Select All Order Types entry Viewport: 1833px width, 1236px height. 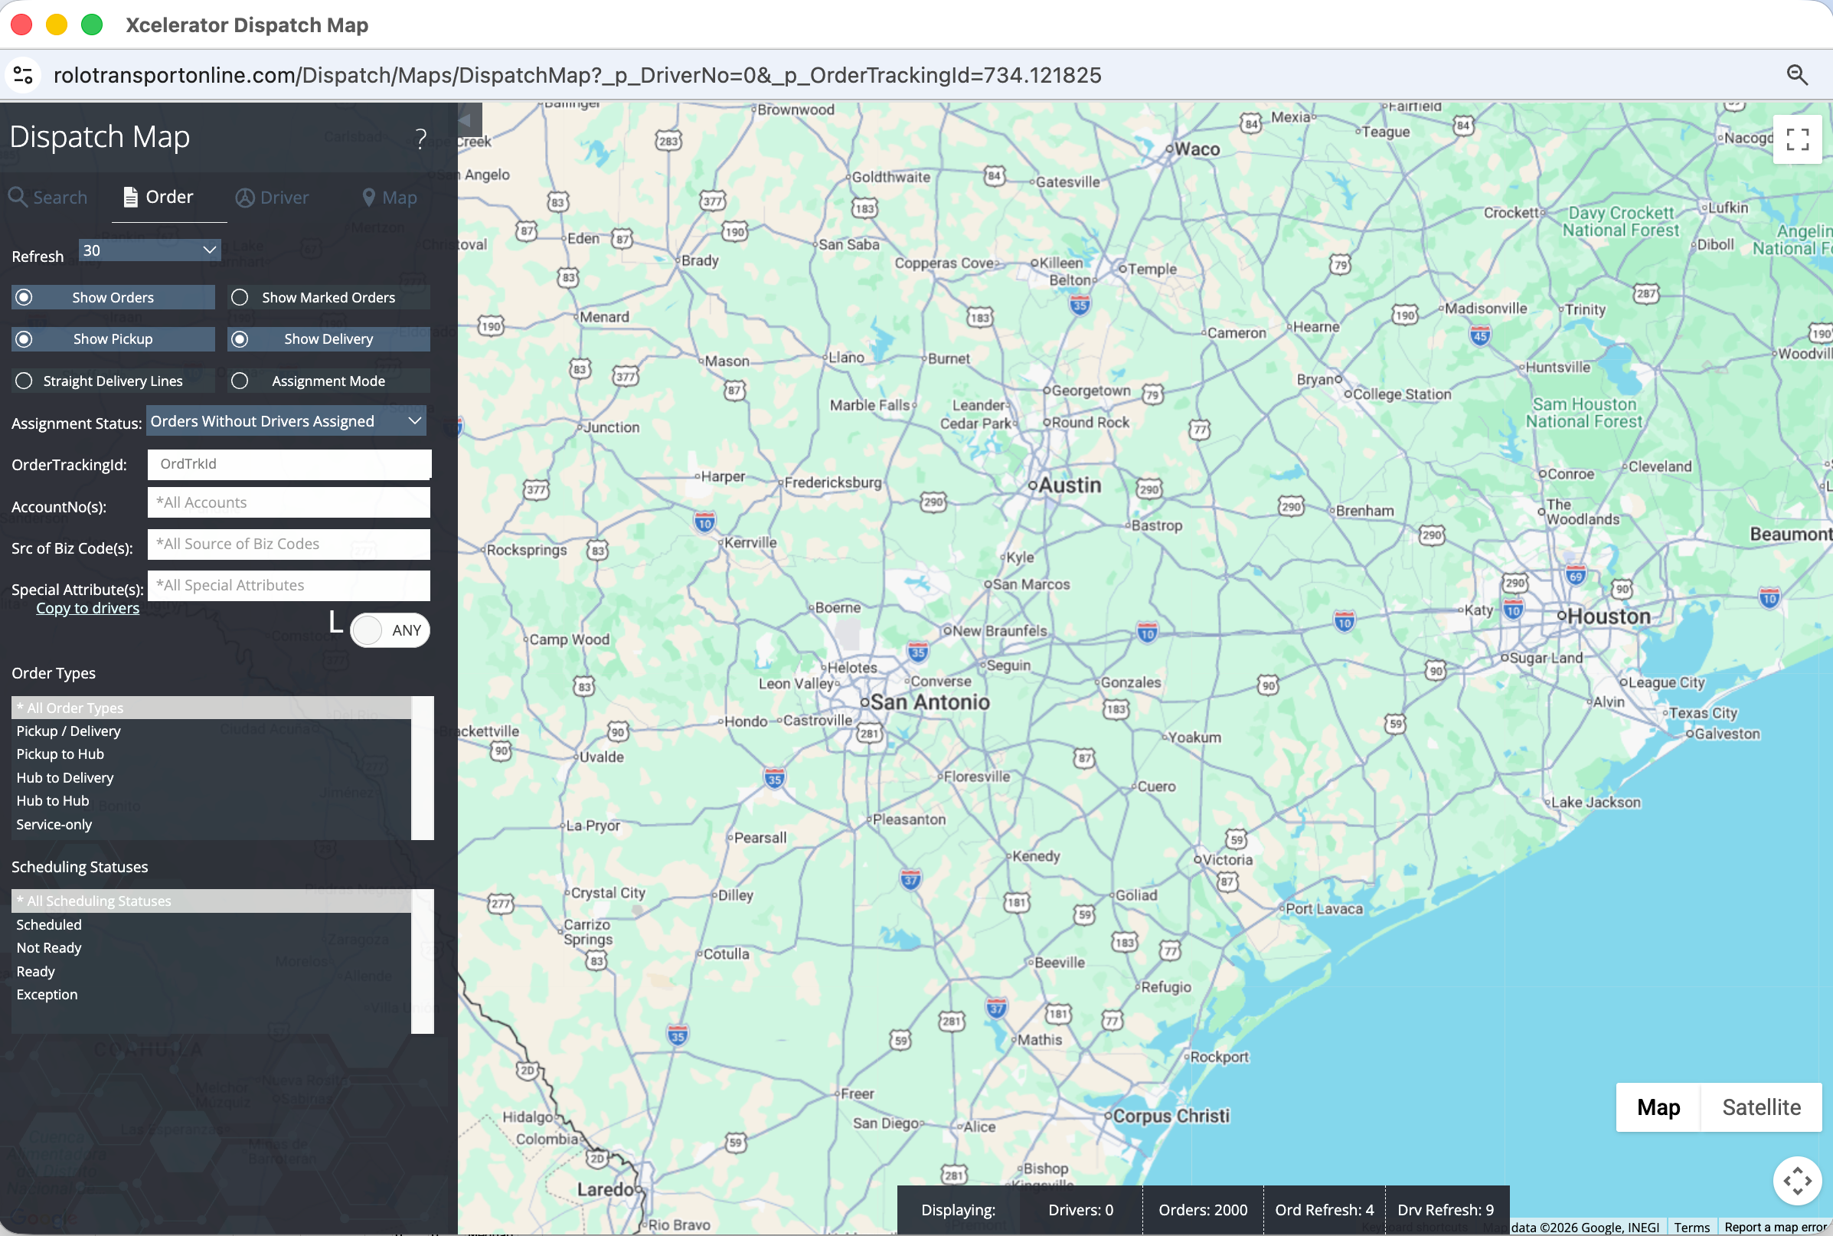point(211,707)
